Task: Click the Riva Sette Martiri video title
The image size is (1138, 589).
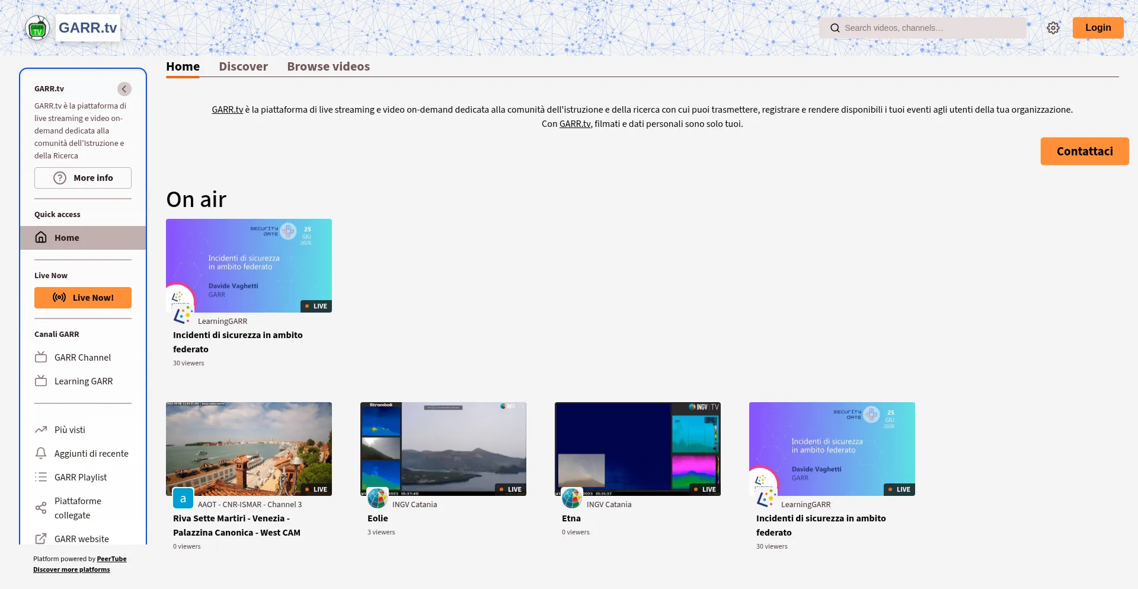Action: point(237,526)
